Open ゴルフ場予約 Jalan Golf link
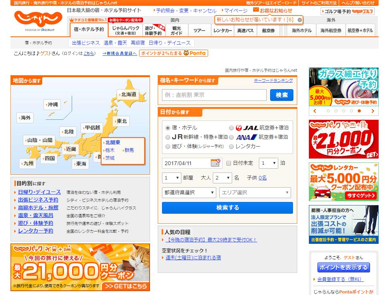The image size is (386, 295). tap(348, 11)
